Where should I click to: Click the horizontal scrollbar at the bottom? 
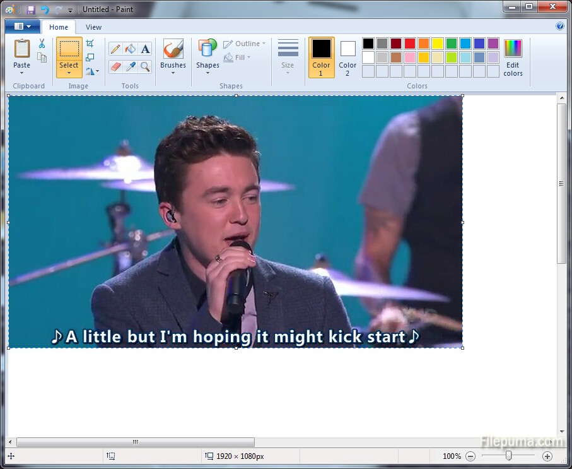136,442
